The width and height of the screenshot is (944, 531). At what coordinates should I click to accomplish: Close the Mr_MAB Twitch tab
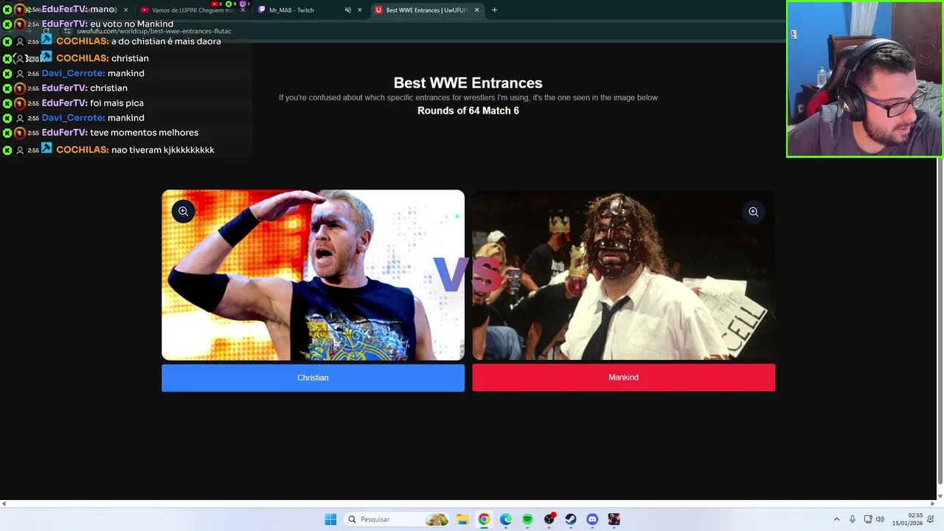360,10
